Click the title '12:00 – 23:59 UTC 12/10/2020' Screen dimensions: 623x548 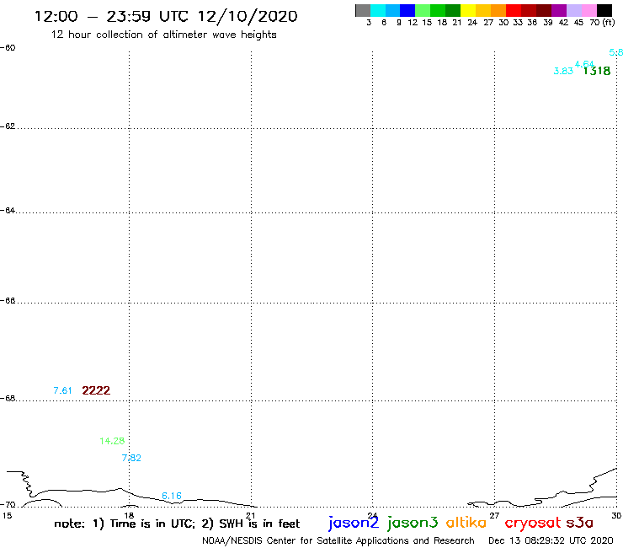(x=166, y=16)
